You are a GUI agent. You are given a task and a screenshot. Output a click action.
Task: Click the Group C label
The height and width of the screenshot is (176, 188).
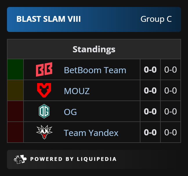156,19
